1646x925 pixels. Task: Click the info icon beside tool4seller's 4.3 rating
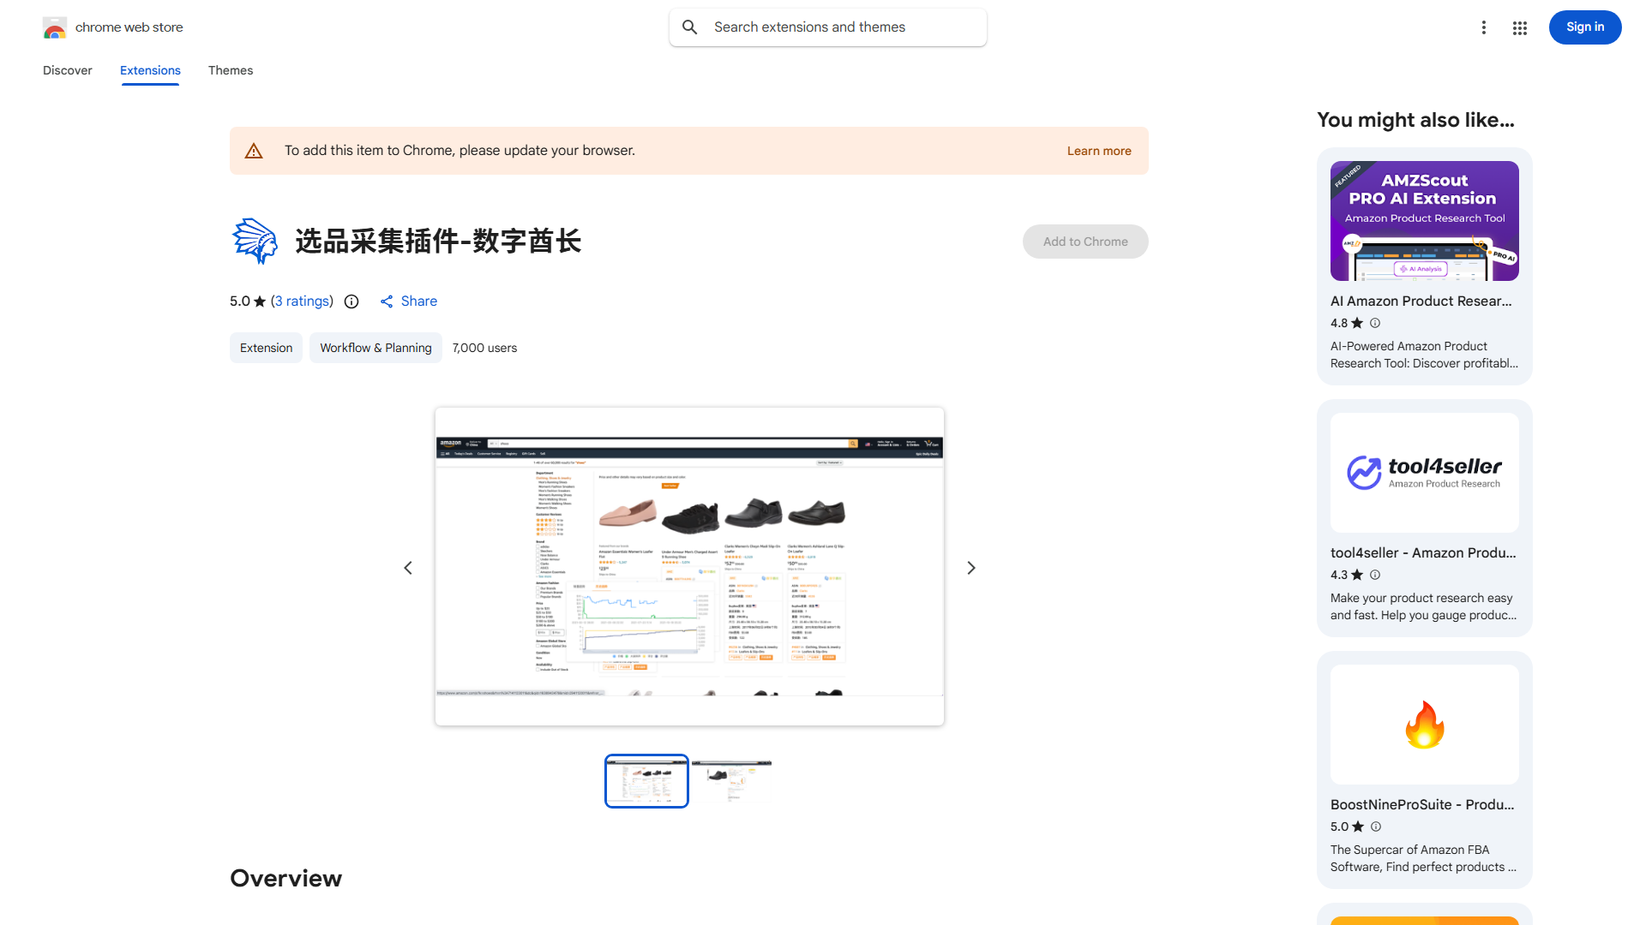tap(1375, 575)
